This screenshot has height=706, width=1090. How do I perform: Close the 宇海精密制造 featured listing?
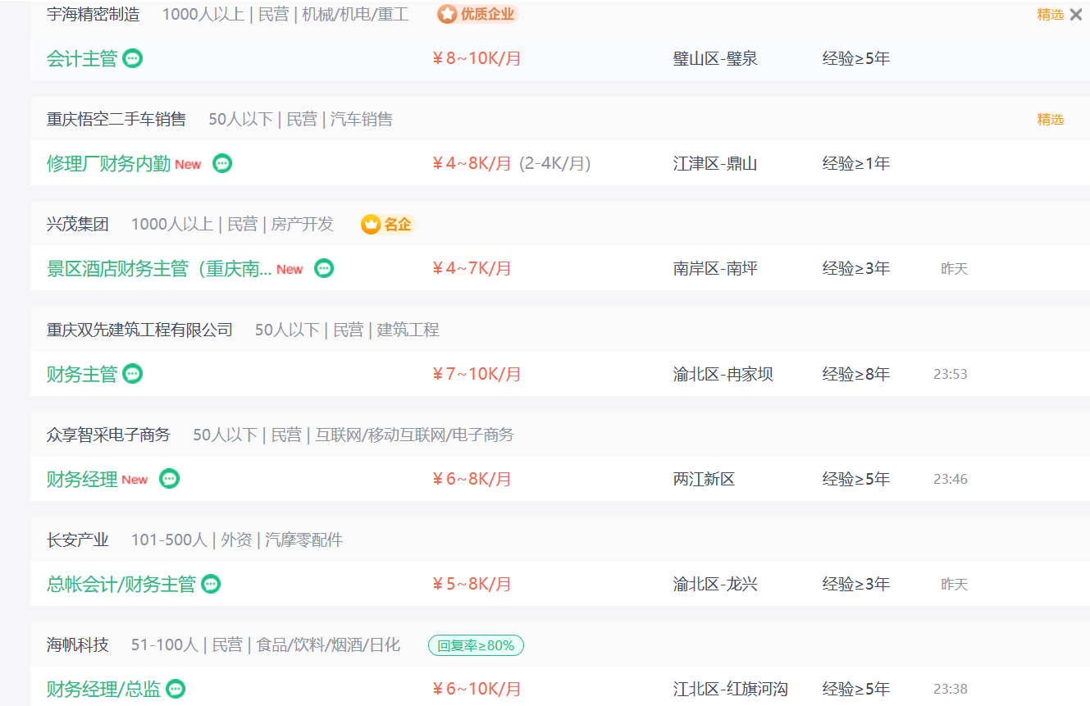(1076, 14)
